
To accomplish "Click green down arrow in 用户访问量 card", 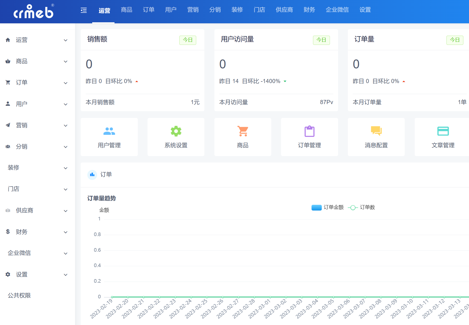I will coord(285,82).
